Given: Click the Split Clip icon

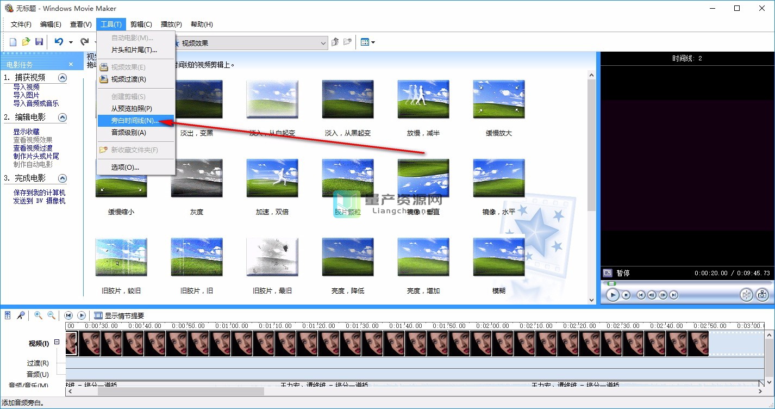Looking at the screenshot, I should coord(747,295).
